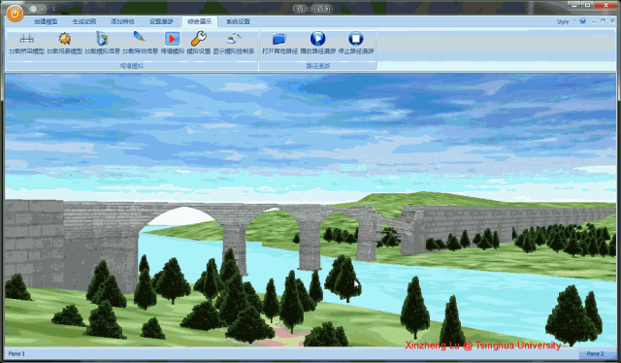
Task: Click the gear-shaped load scene model icon
Action: click(x=65, y=39)
